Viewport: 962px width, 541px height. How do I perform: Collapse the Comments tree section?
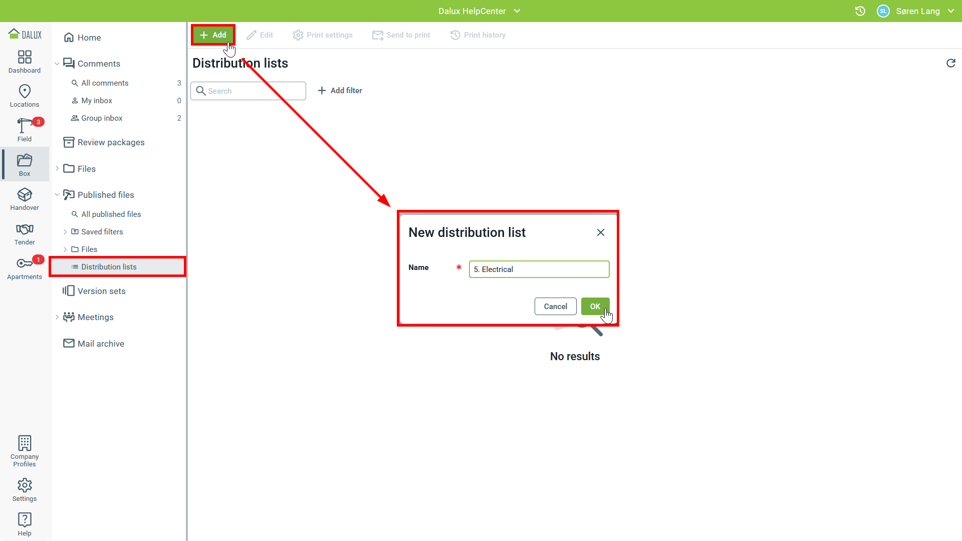[x=57, y=64]
